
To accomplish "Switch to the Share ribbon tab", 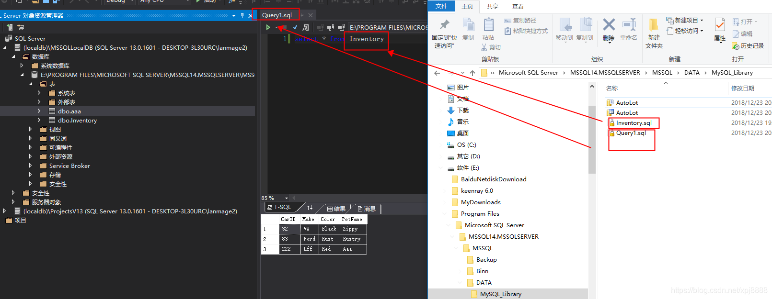I will point(492,6).
